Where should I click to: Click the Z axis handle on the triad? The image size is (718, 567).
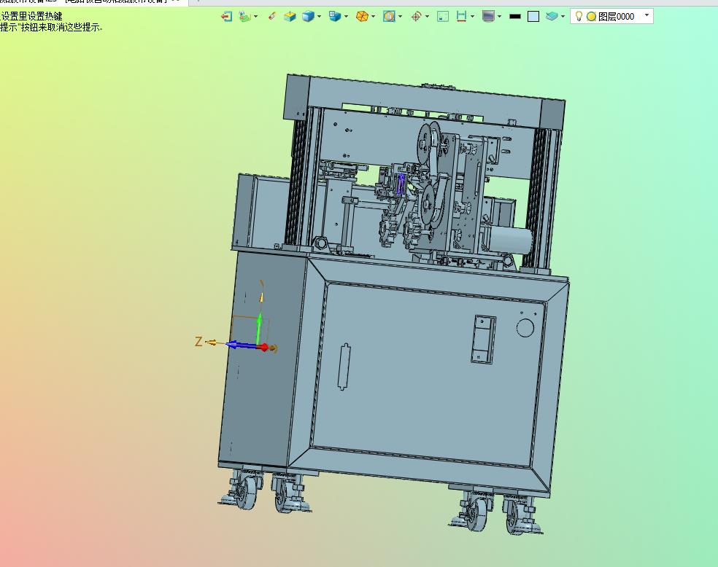(212, 342)
